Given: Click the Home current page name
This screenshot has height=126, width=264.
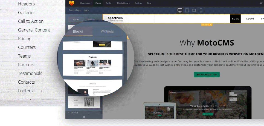Looking at the screenshot, I should (86, 10).
